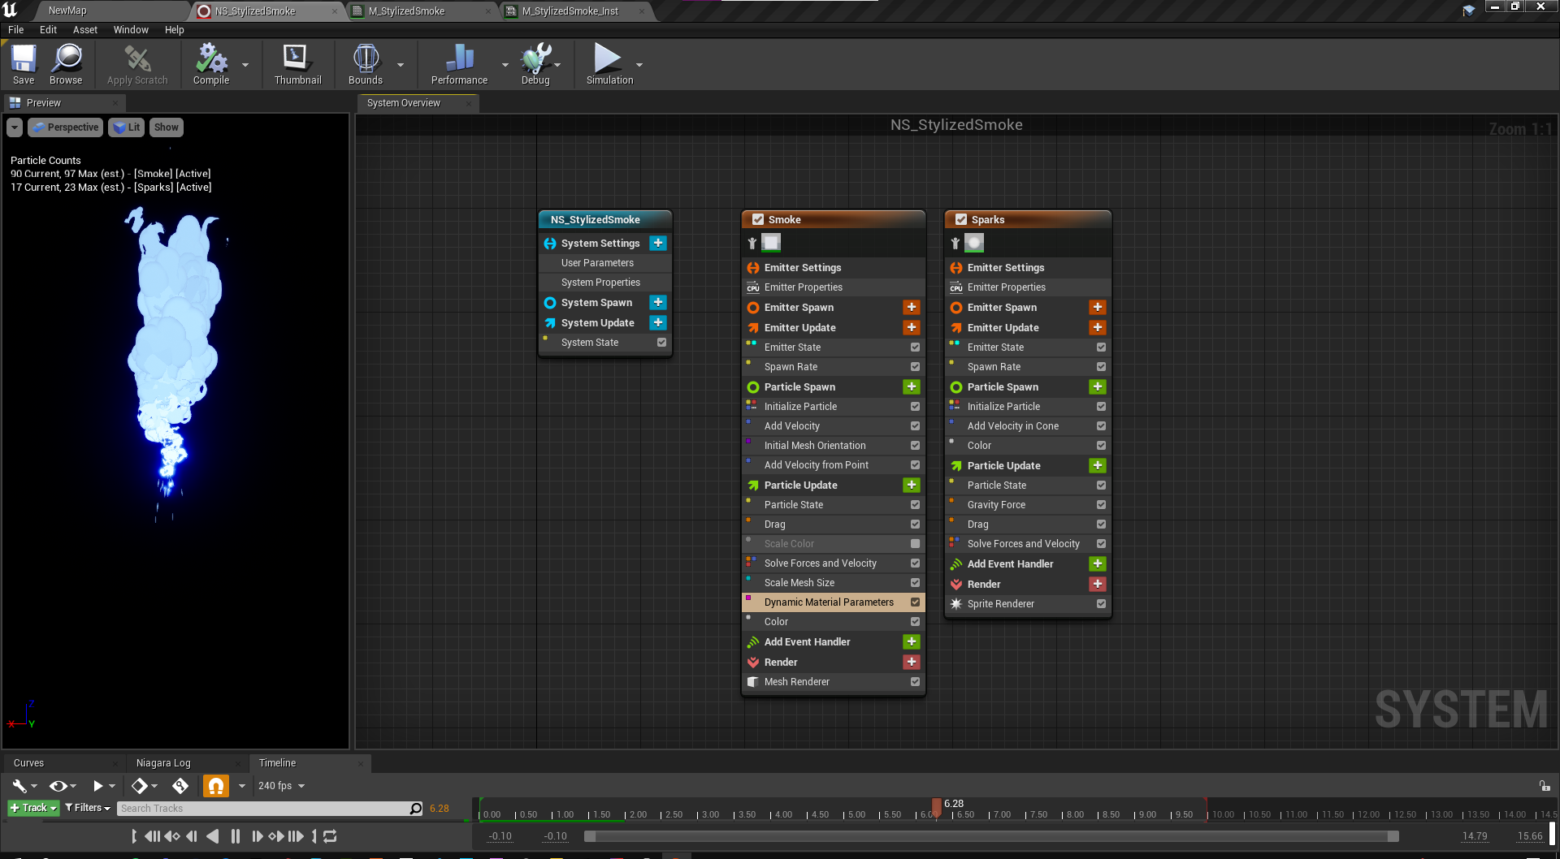Open Compile options dropdown arrow
This screenshot has width=1560, height=859.
tap(245, 65)
